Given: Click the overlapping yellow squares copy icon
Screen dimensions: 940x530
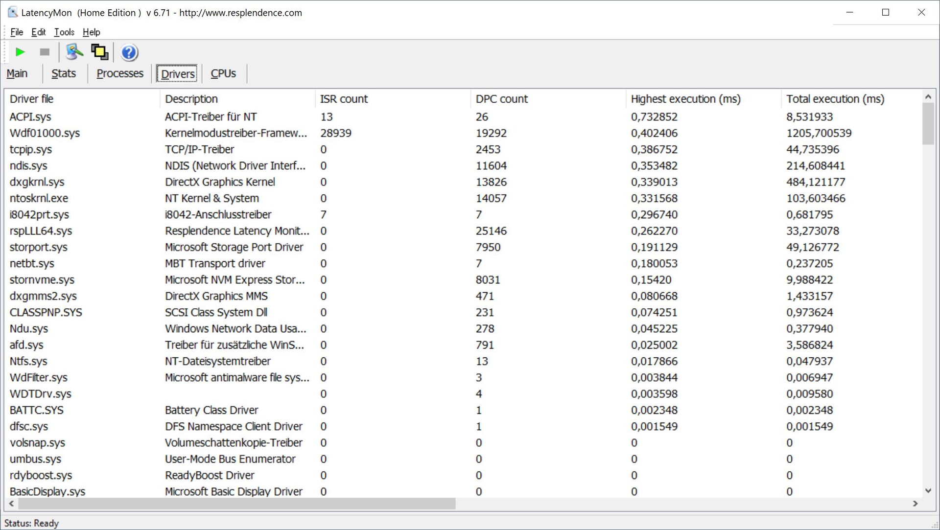Looking at the screenshot, I should point(100,52).
